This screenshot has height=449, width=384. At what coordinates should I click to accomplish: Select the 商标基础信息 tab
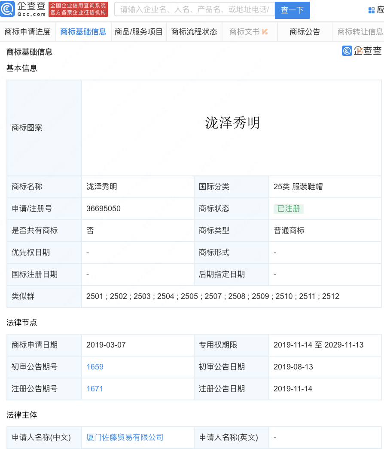[83, 32]
